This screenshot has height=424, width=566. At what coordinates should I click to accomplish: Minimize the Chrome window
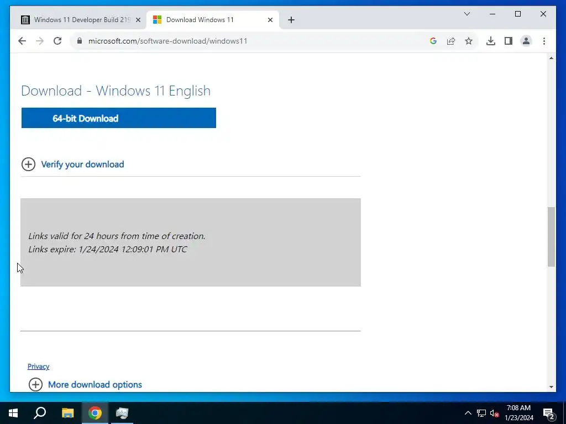[x=492, y=14]
